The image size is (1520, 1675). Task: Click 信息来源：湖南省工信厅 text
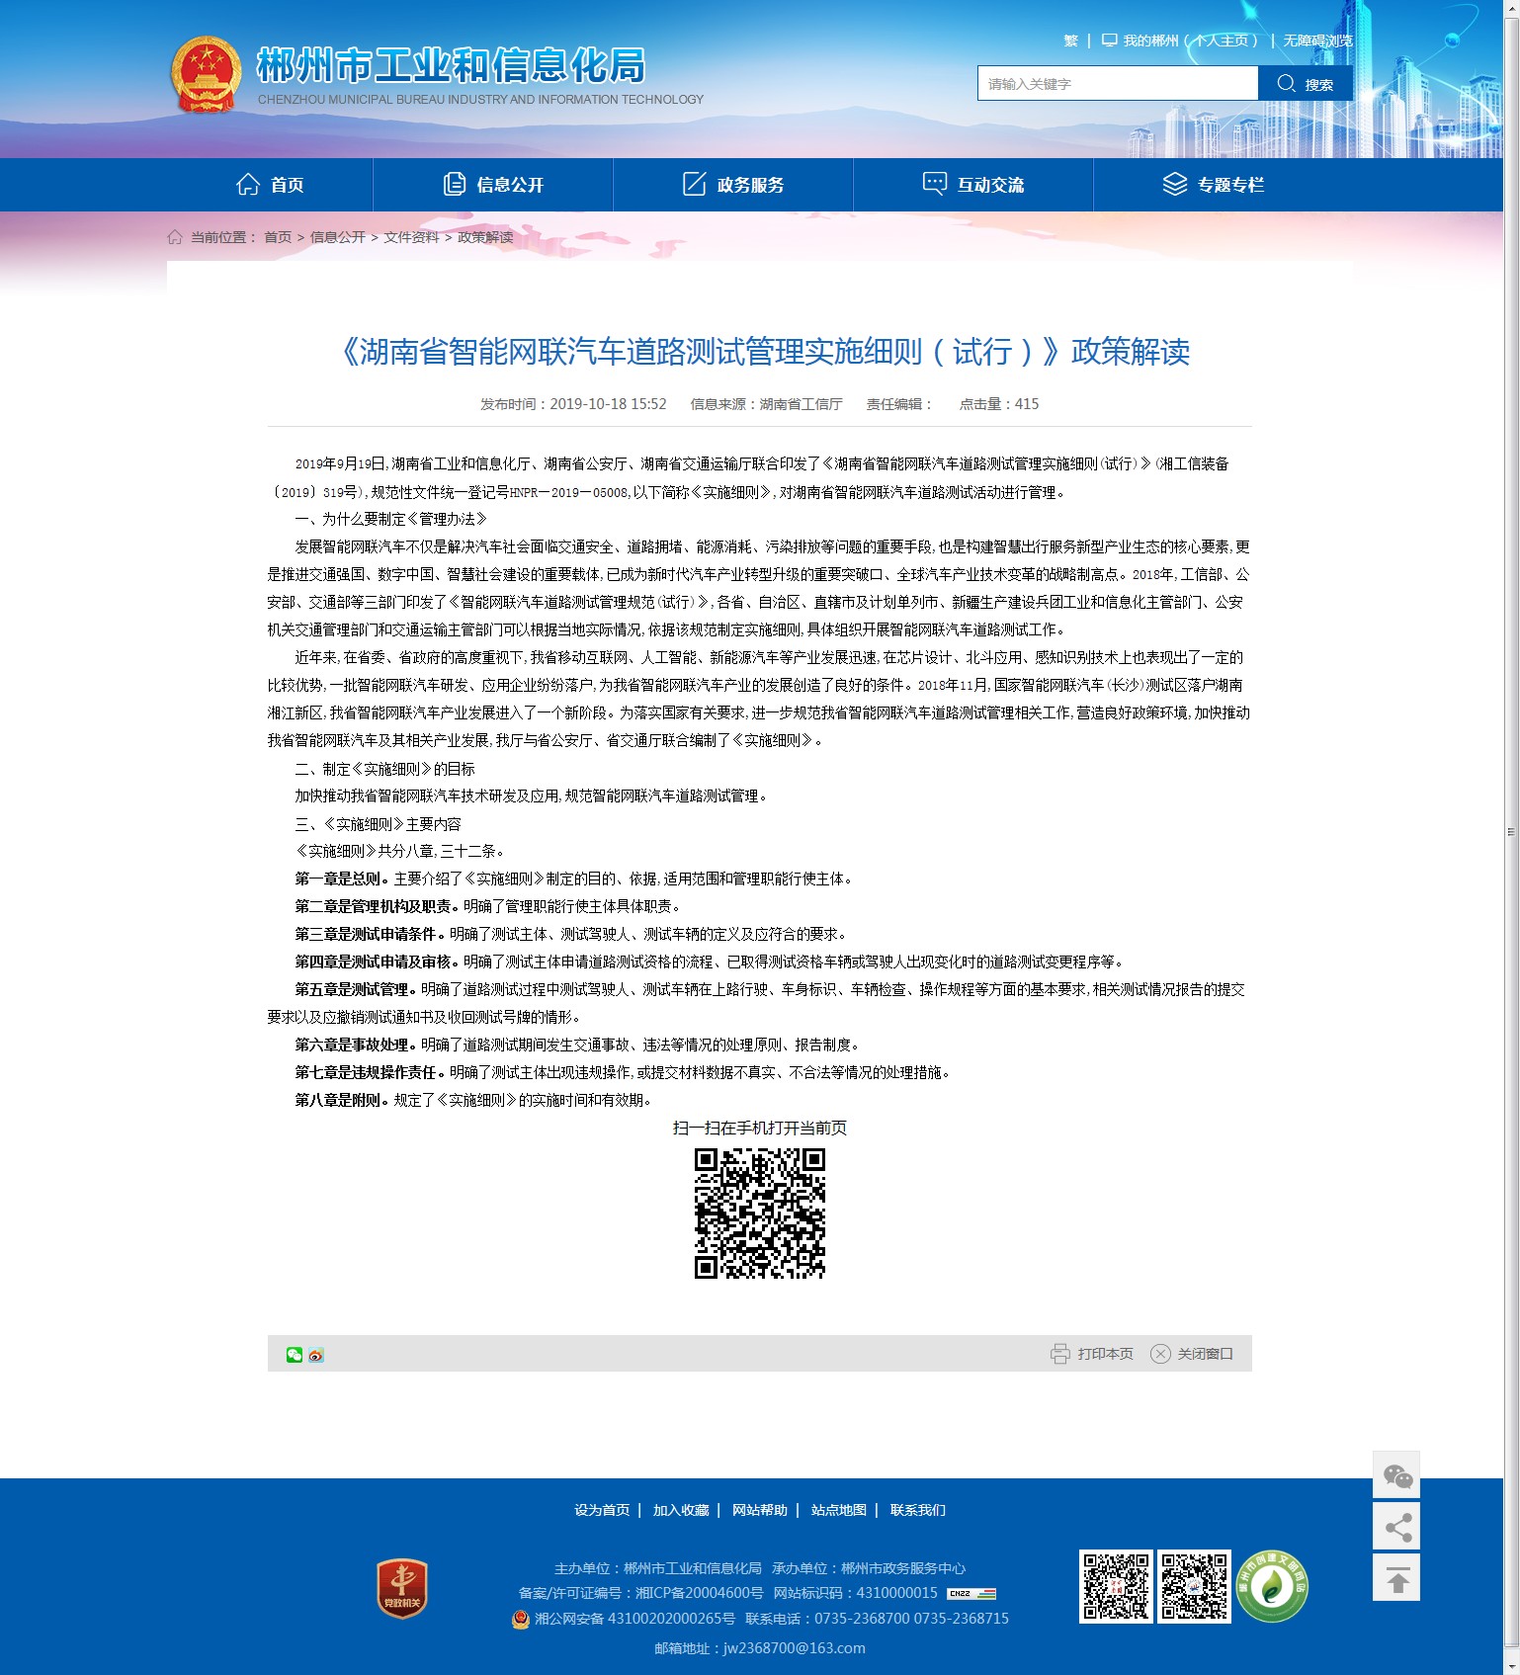[x=766, y=404]
